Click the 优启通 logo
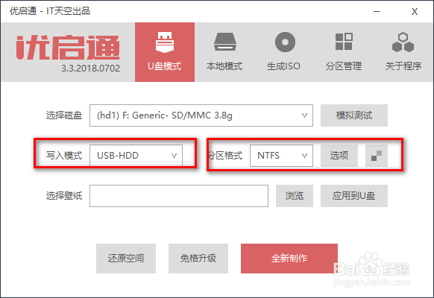The height and width of the screenshot is (298, 434). coord(68,47)
